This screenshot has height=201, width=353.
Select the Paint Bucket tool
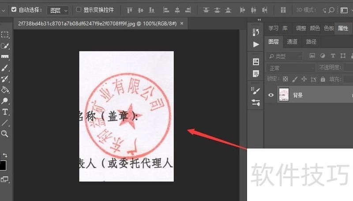pos(5,90)
